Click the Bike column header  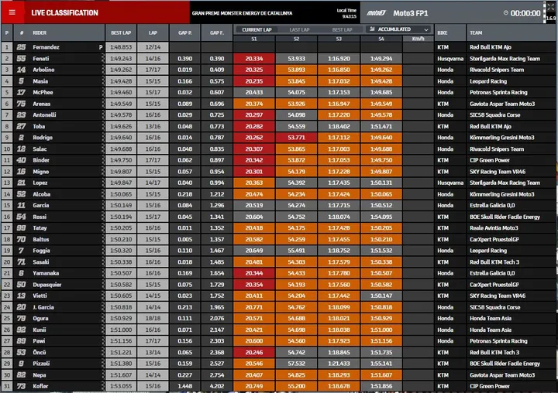pyautogui.click(x=450, y=32)
